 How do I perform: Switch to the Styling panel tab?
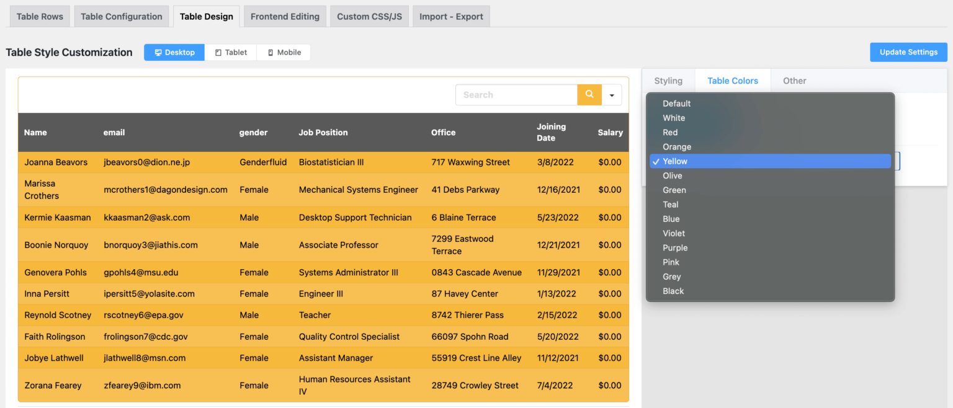pos(668,81)
